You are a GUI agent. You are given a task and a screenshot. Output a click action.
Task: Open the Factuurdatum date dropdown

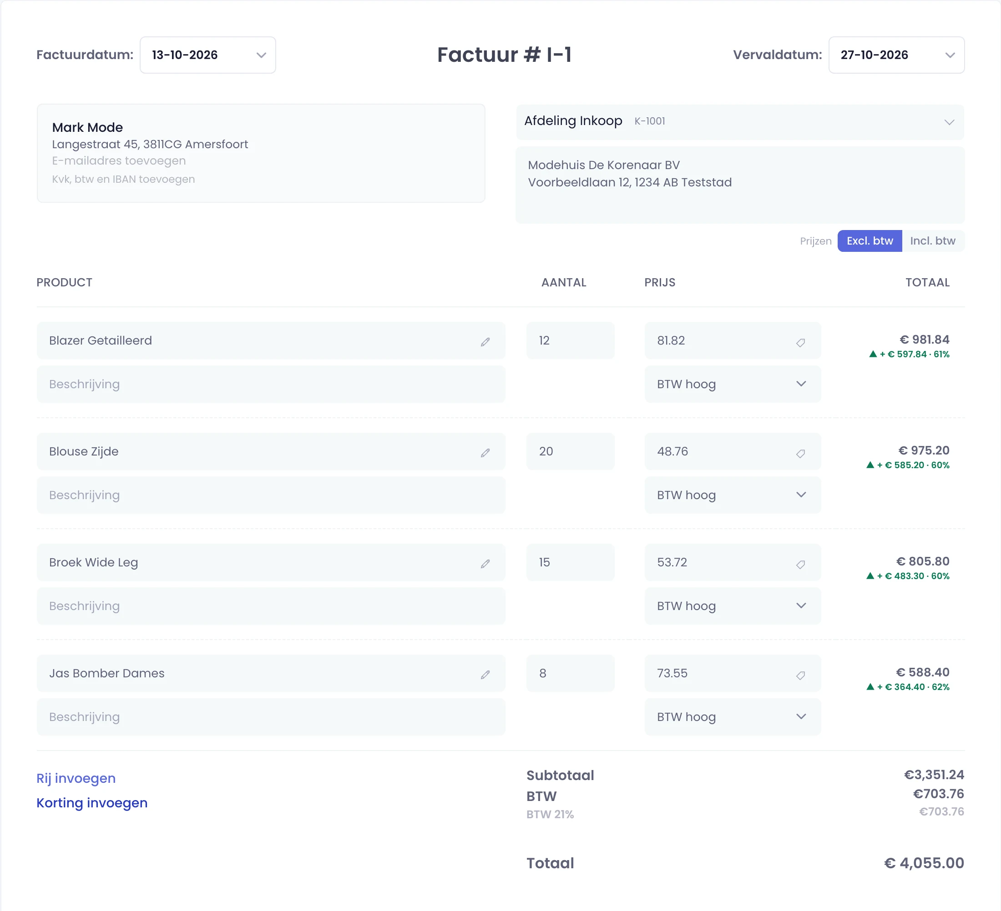(x=207, y=55)
